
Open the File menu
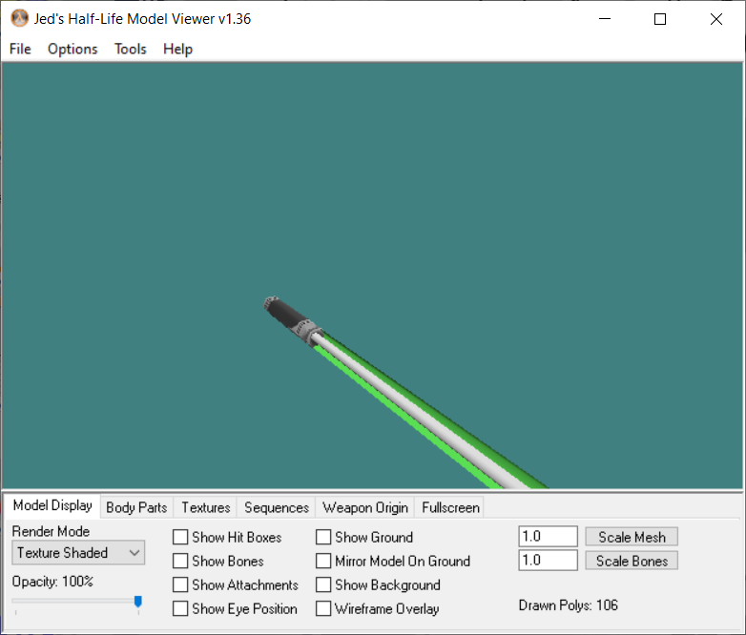coord(20,49)
